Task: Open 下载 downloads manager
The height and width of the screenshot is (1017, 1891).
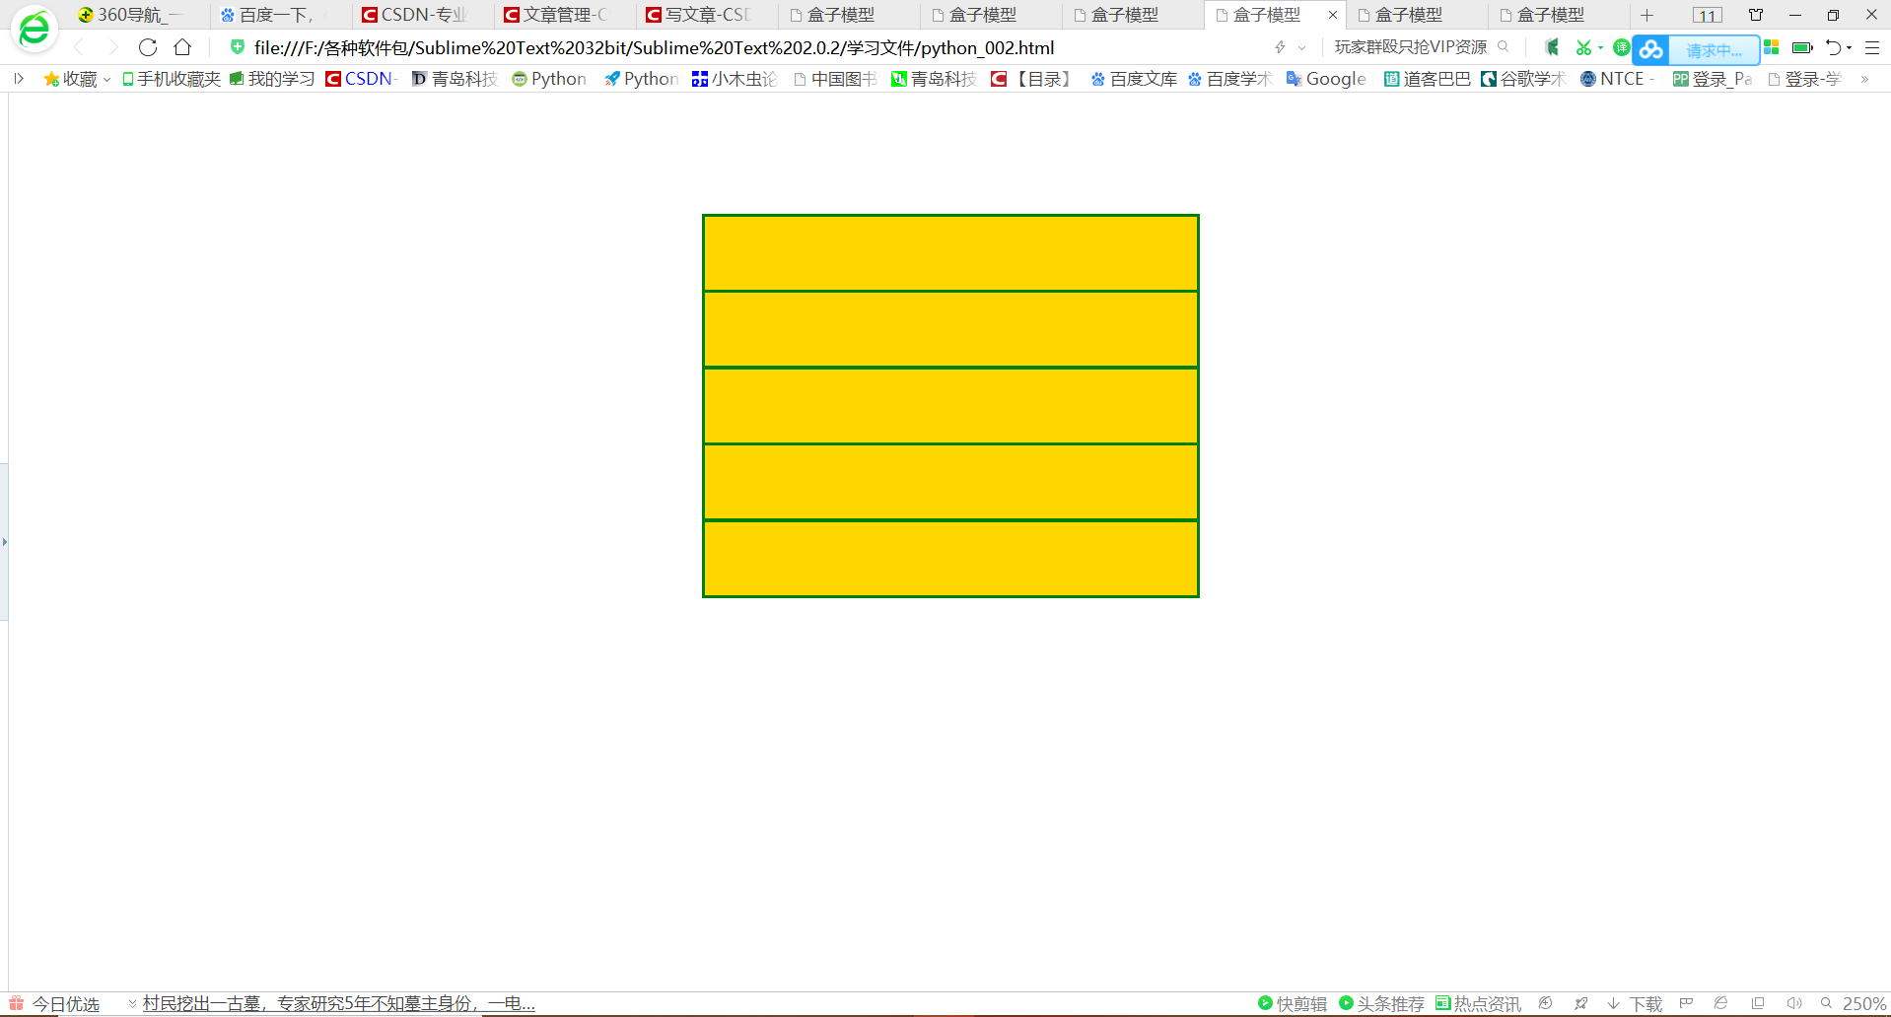Action: coord(1635,1003)
